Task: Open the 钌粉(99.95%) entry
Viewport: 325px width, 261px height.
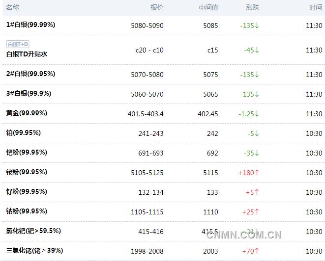Action: [27, 192]
